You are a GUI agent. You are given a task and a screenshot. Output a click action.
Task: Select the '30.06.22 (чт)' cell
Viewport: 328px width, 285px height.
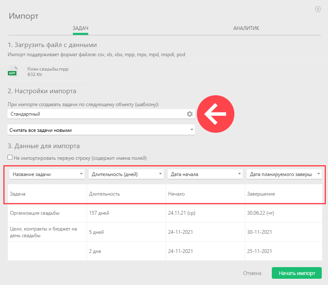point(283,213)
